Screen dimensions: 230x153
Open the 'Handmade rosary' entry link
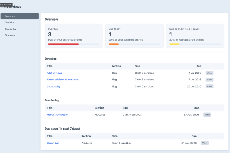pyautogui.click(x=57, y=114)
